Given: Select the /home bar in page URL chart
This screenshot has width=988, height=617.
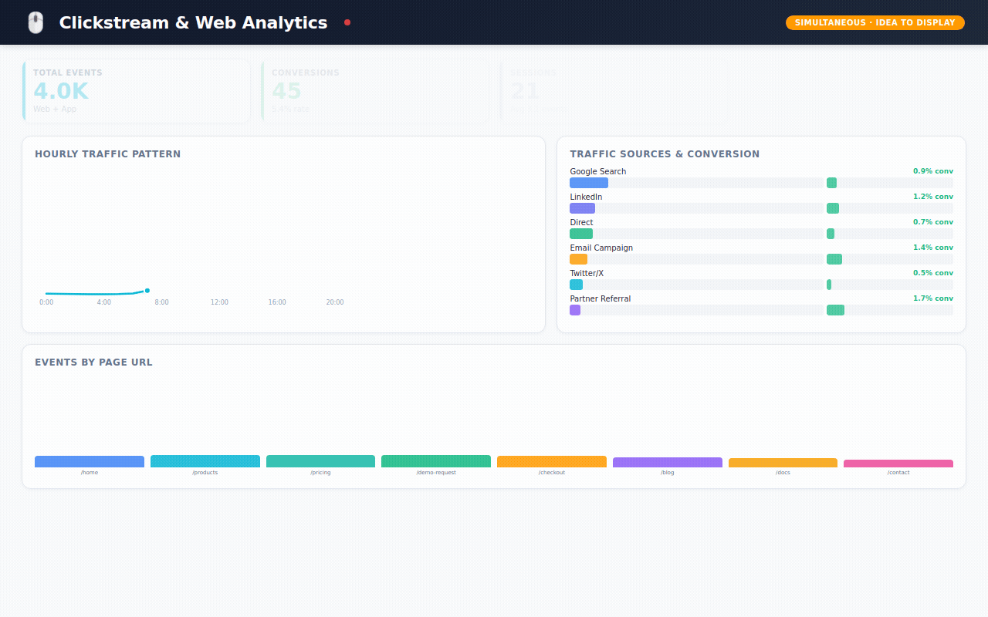Looking at the screenshot, I should 90,461.
